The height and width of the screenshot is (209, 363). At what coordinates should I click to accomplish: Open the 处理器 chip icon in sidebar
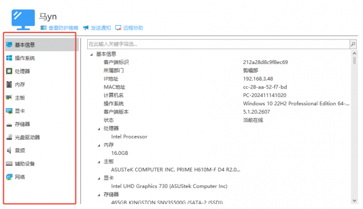(9, 71)
